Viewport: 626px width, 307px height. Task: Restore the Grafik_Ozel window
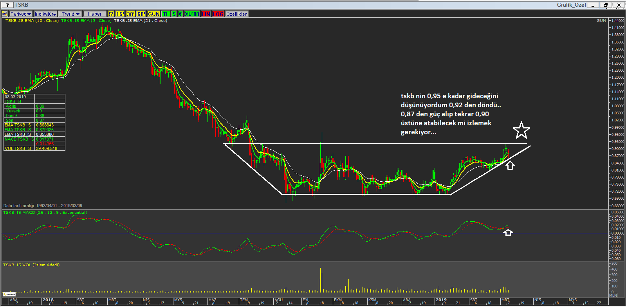coord(606,5)
